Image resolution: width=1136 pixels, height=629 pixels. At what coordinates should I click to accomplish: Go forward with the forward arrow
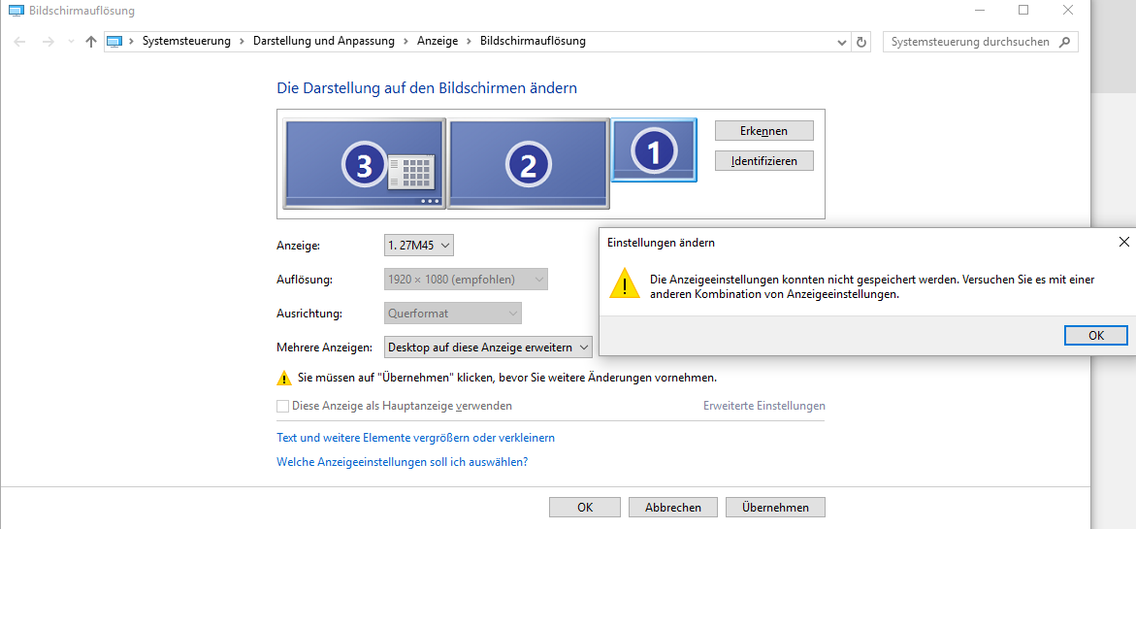[48, 42]
